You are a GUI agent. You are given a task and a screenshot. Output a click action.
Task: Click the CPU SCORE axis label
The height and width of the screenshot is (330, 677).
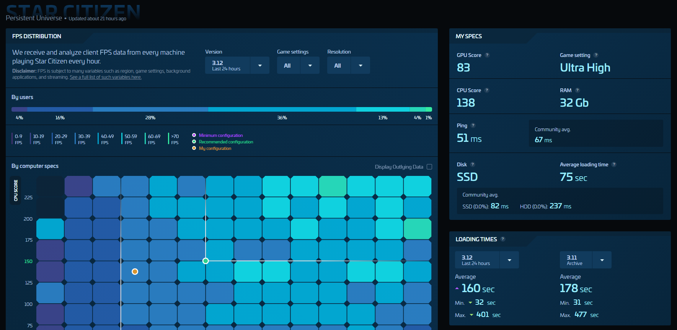pos(16,190)
